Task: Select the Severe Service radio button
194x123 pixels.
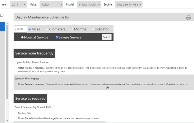Action: click(57, 37)
